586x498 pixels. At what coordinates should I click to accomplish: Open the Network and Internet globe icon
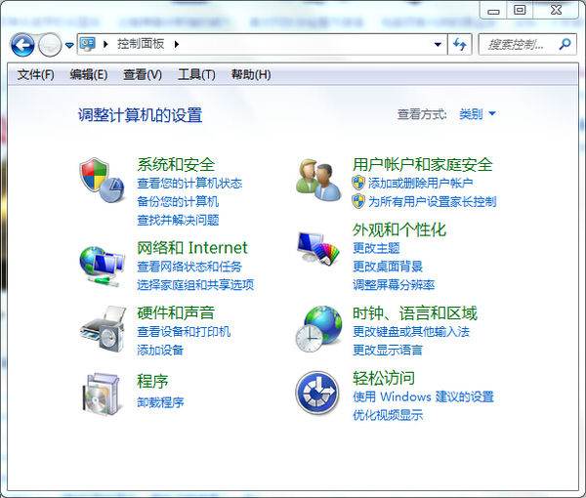click(x=102, y=266)
